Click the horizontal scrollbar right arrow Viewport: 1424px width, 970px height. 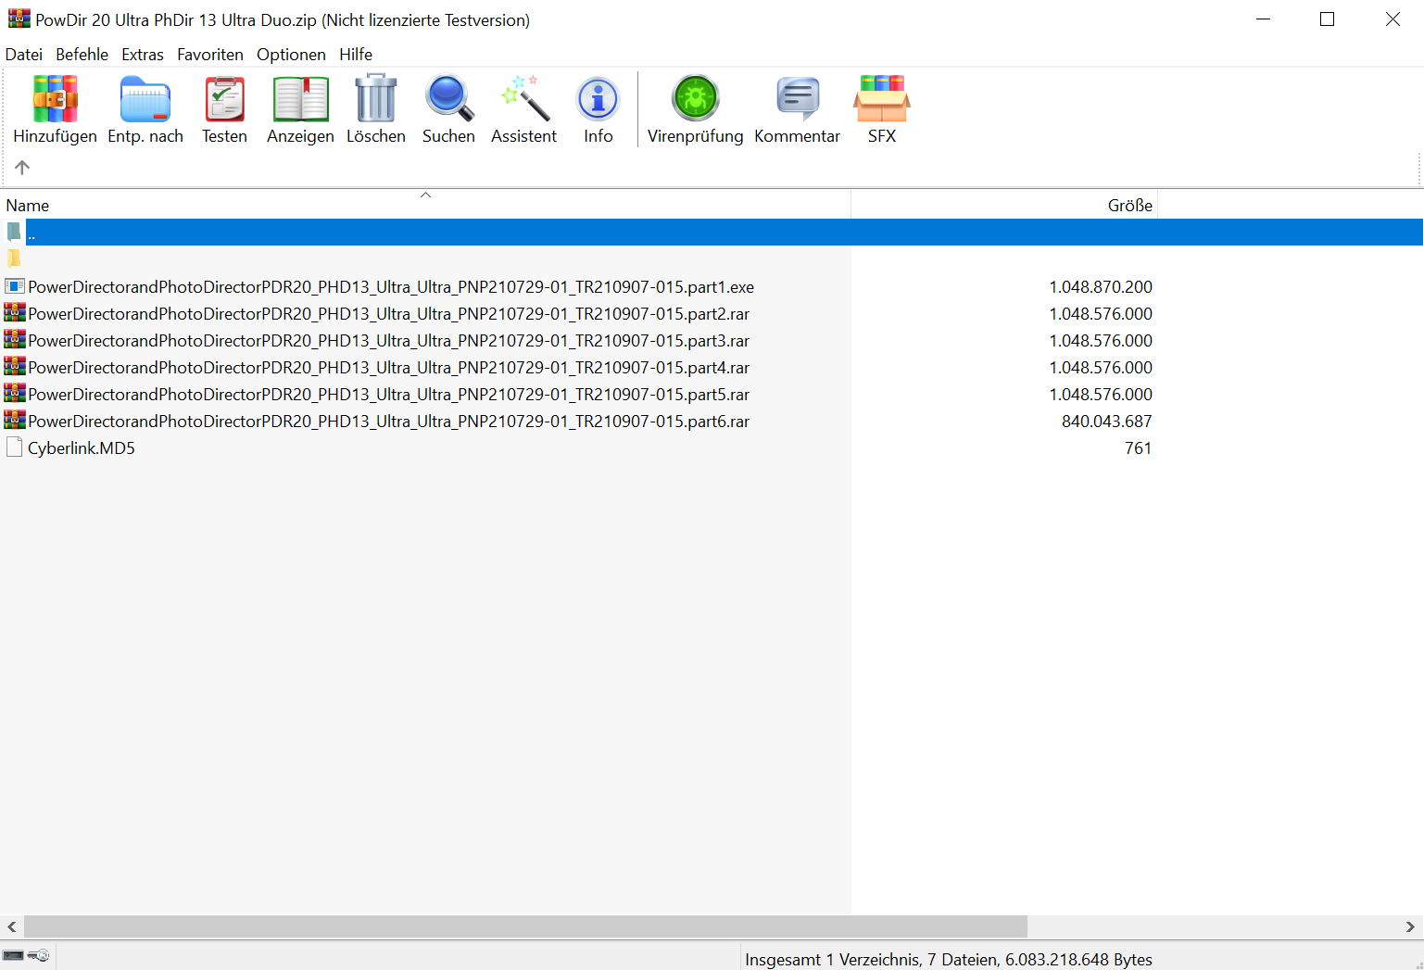1409,926
